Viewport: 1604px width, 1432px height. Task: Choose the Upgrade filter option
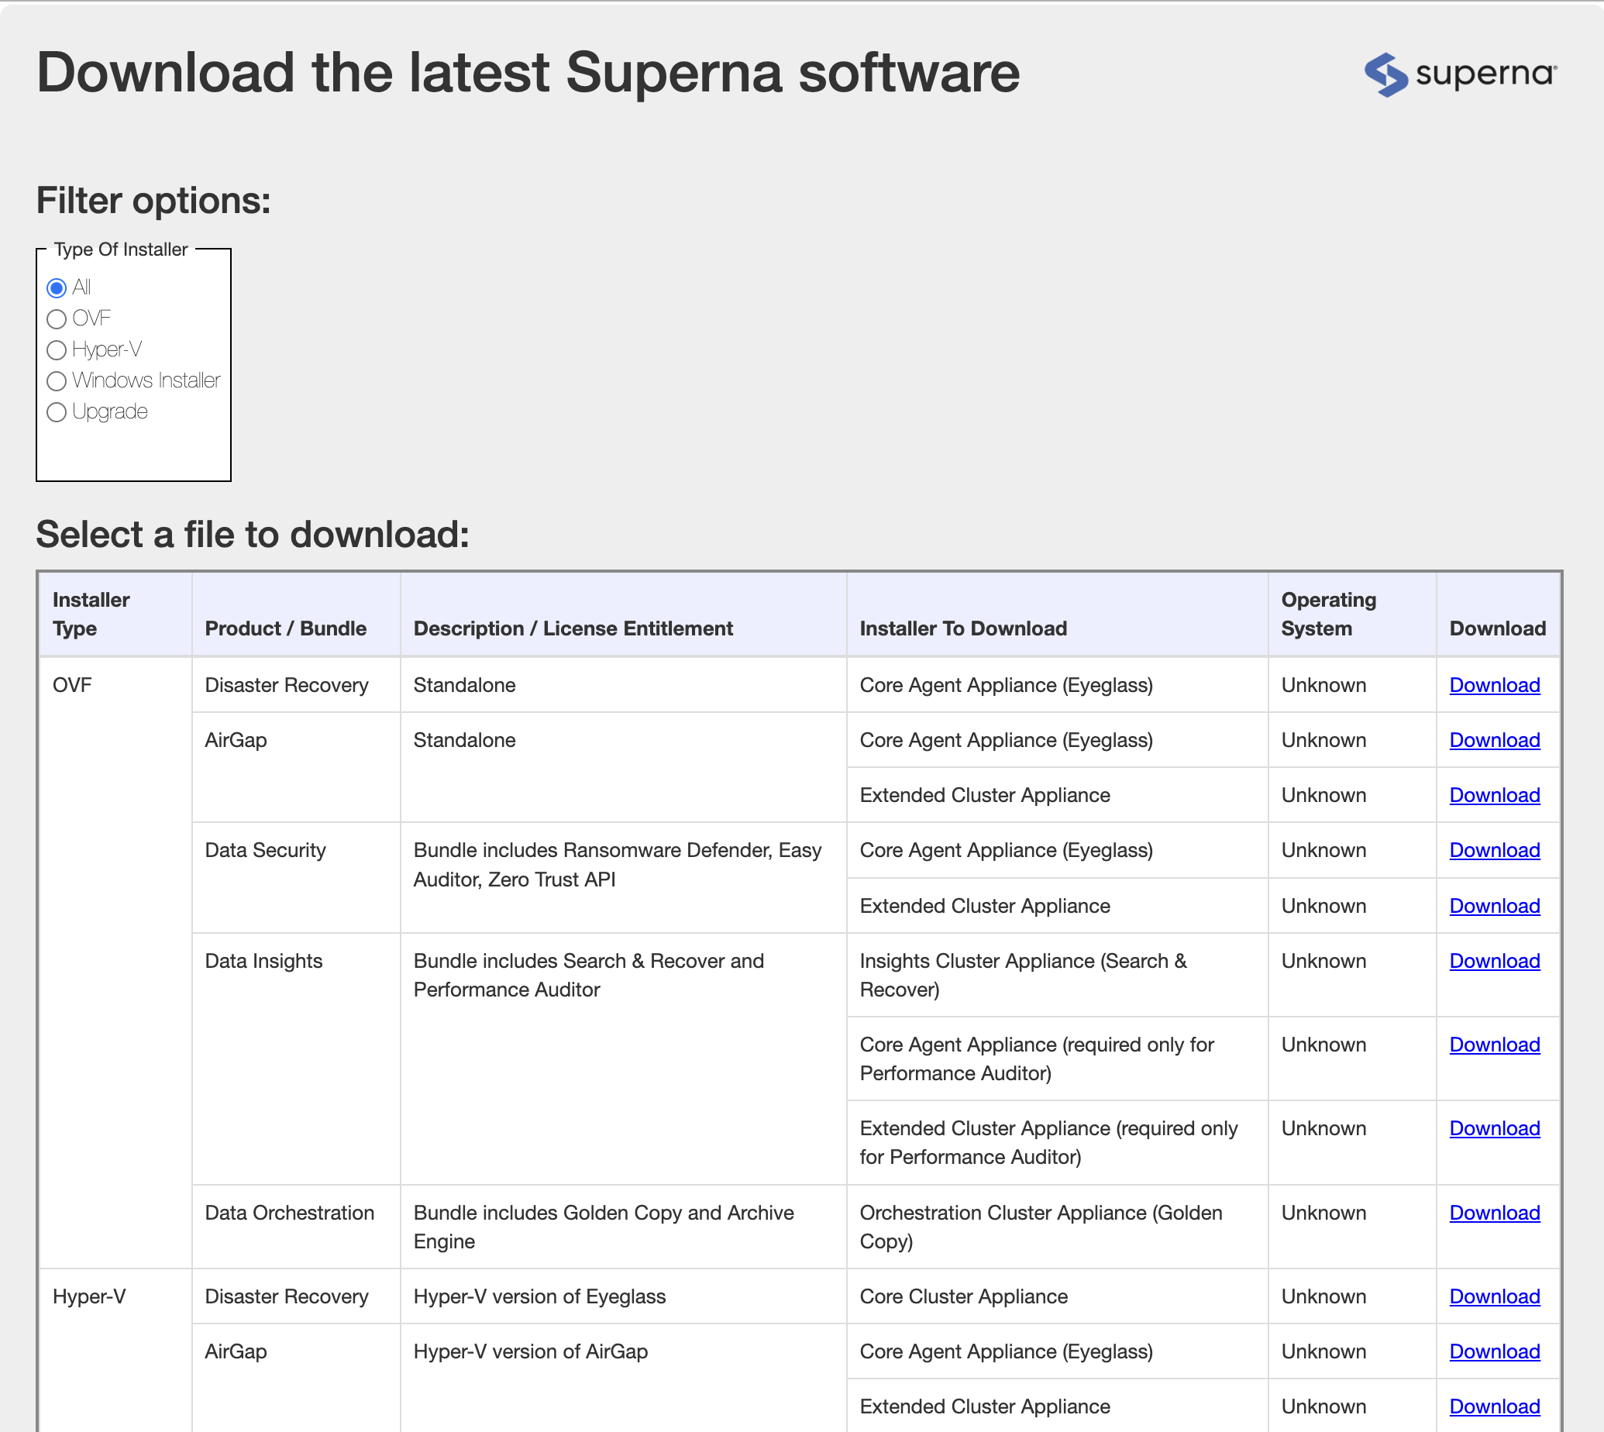pyautogui.click(x=57, y=411)
